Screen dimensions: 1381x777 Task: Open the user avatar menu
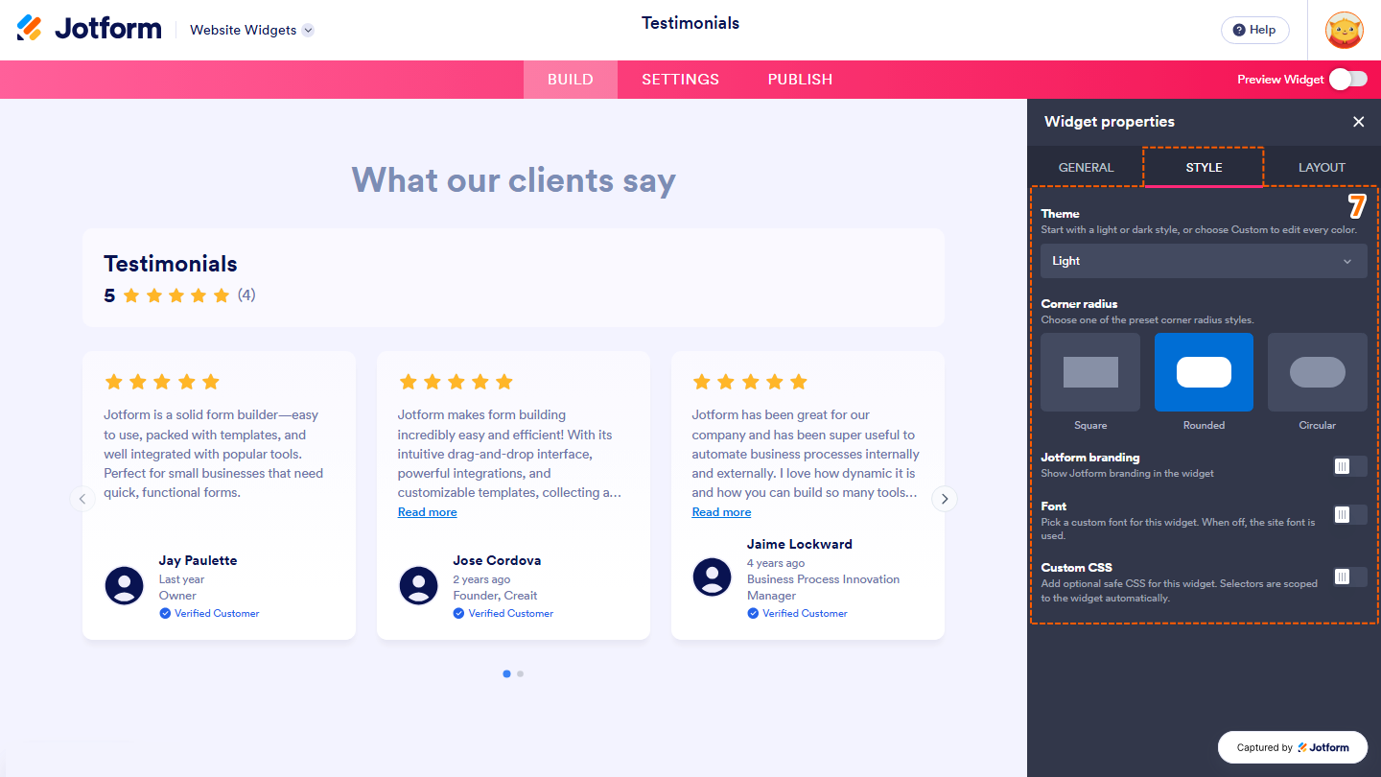click(1344, 30)
